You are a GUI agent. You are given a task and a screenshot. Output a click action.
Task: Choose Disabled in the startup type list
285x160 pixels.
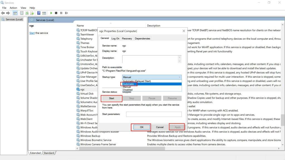tap(152, 90)
